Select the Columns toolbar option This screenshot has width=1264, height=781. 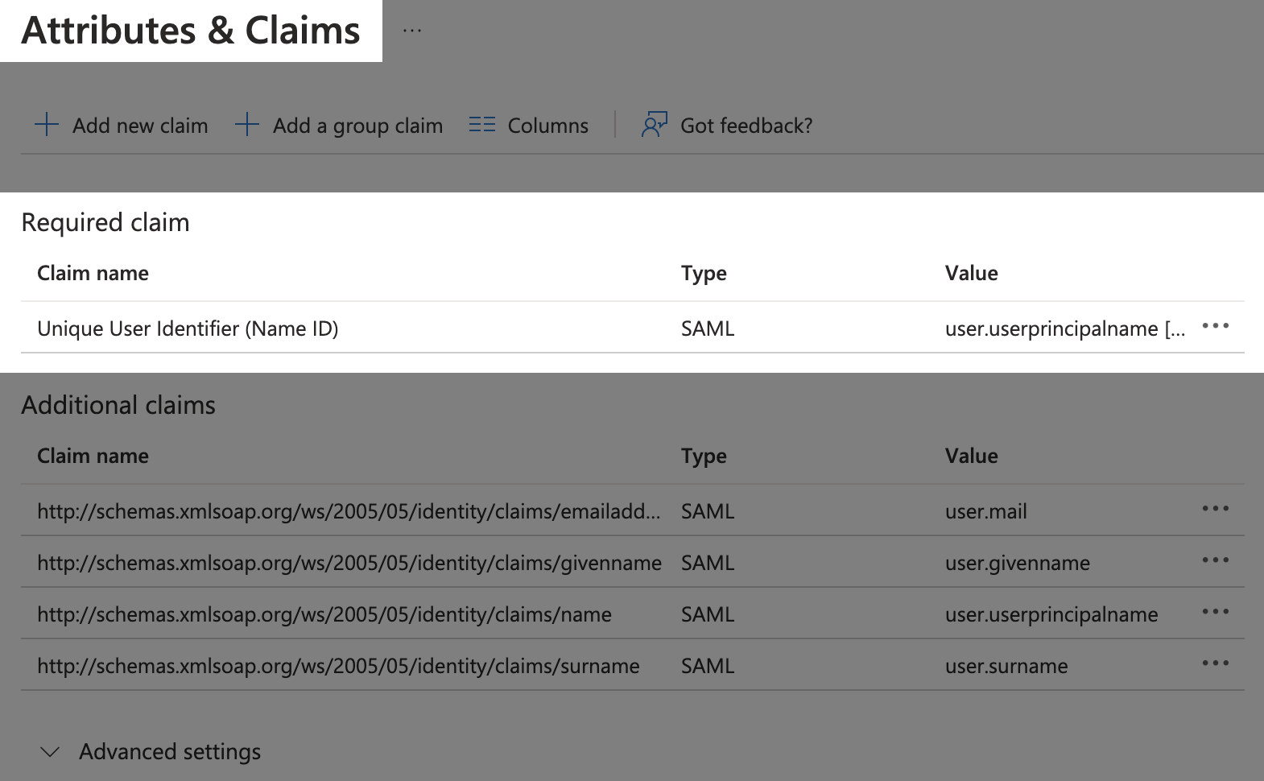(547, 126)
